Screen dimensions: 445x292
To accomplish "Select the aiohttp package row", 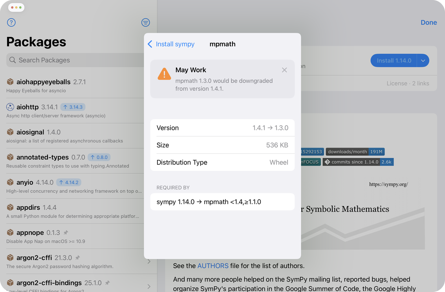I will tap(75, 111).
